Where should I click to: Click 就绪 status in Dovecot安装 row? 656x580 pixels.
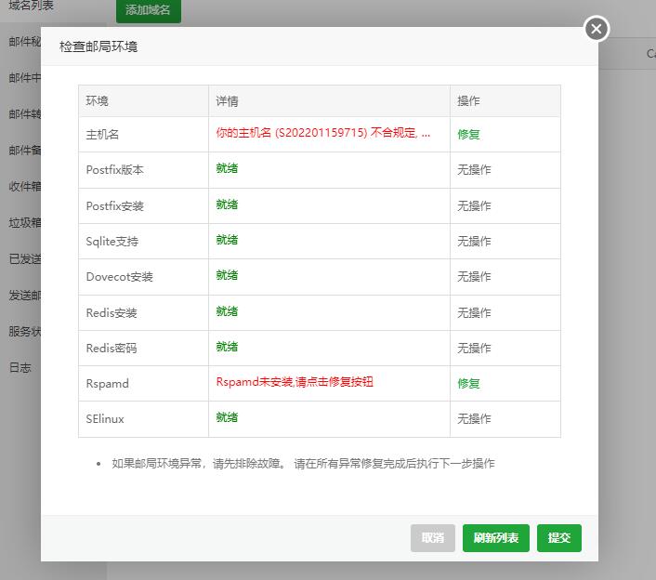coord(227,275)
